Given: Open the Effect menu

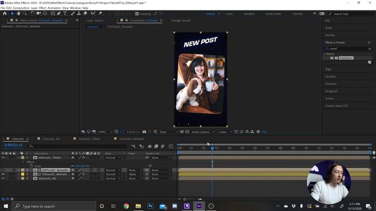Looking at the screenshot, I should pos(42,8).
